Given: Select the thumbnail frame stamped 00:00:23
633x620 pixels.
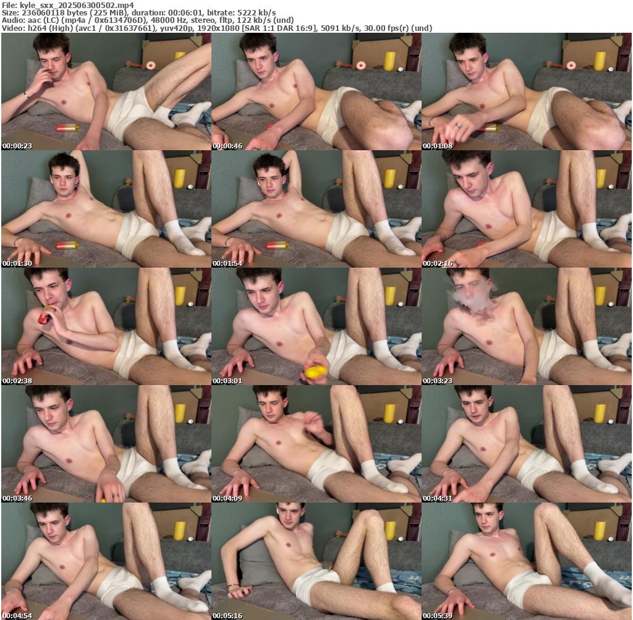Looking at the screenshot, I should (106, 91).
